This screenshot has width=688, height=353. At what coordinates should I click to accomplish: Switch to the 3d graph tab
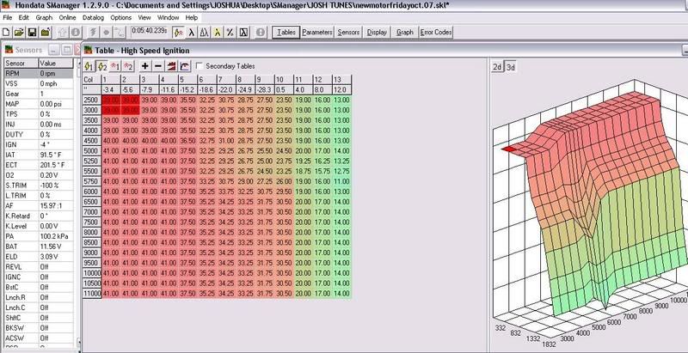click(511, 67)
